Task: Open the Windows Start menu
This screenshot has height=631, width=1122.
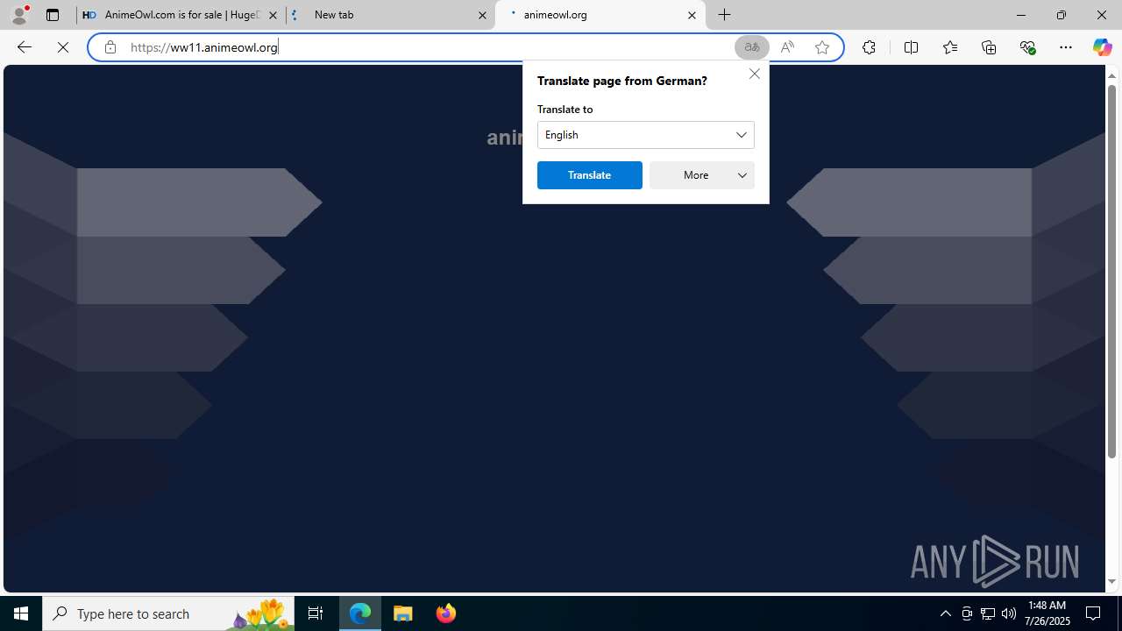Action: (x=21, y=613)
